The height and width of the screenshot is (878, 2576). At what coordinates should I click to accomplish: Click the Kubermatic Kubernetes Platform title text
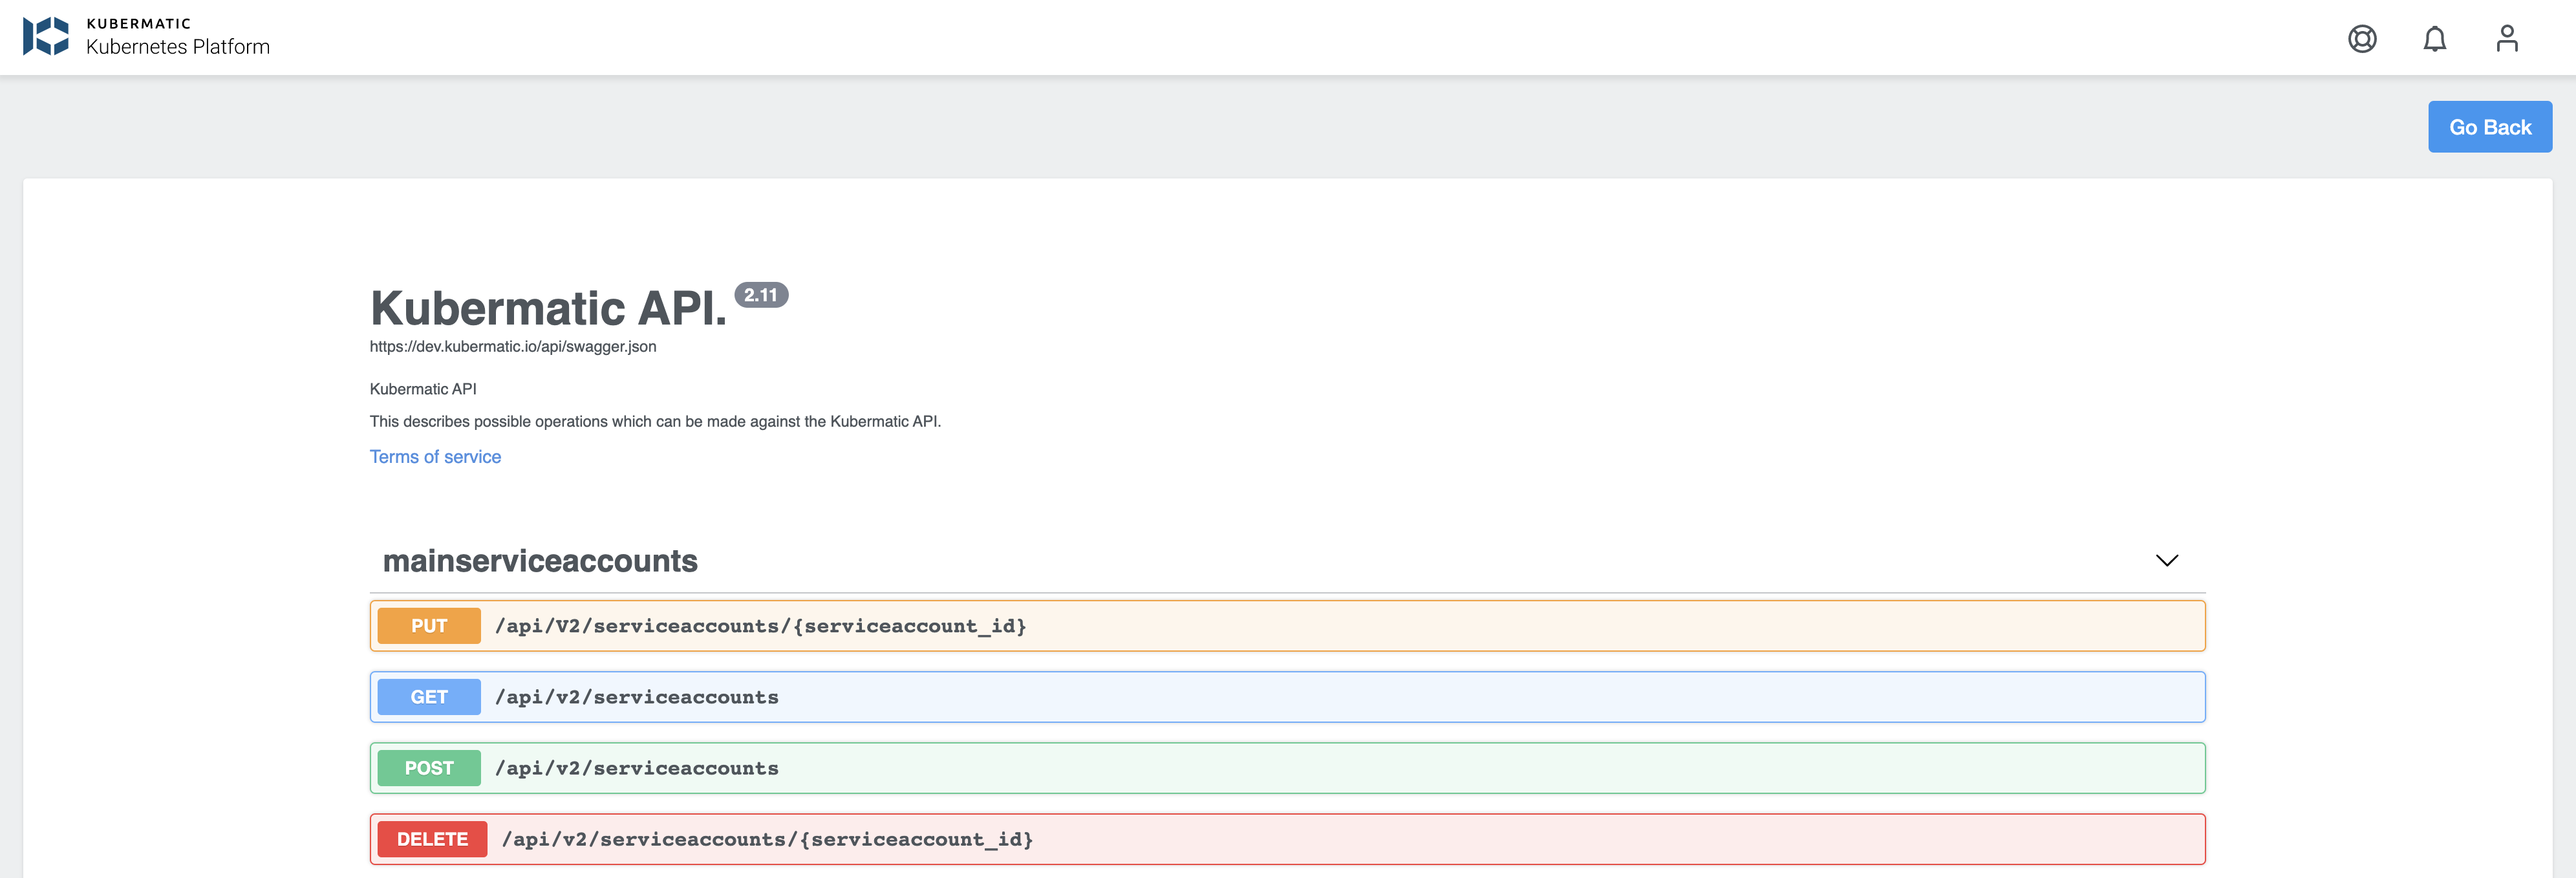click(x=177, y=45)
